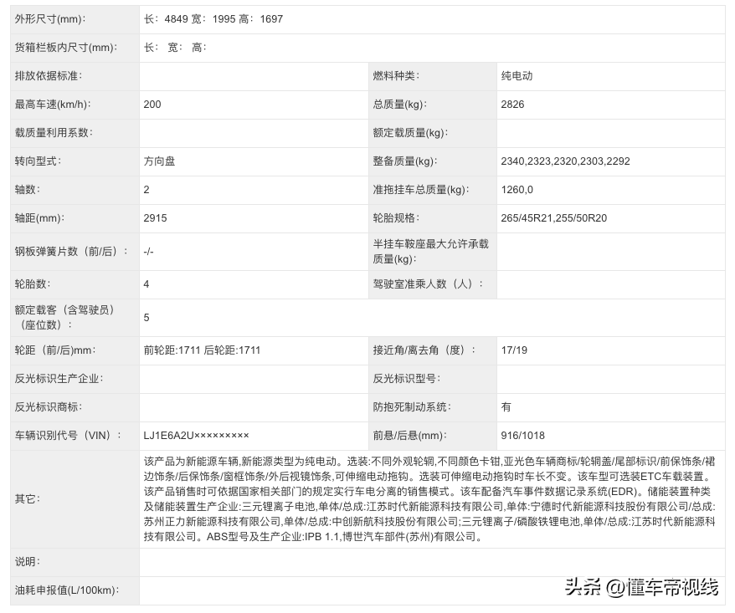The image size is (735, 613).
Task: Select the 接近角/离去角 value 17/19
Action: tap(514, 350)
